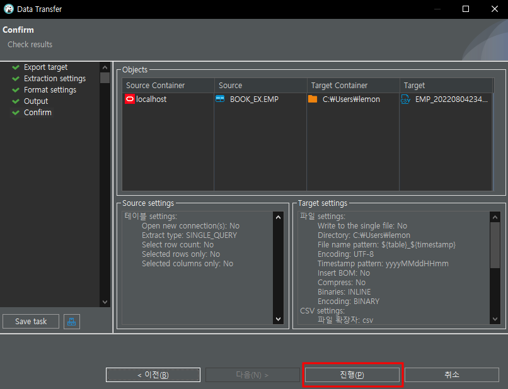Click the Source column header
Screen dimensions: 508x389
pyautogui.click(x=260, y=86)
